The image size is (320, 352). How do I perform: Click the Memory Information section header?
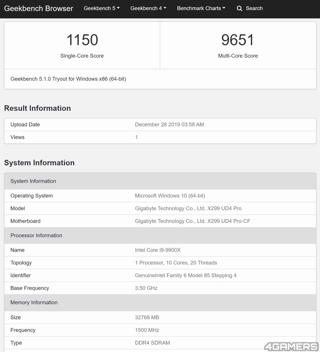160,302
